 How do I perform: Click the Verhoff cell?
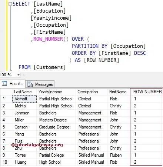point(24,99)
